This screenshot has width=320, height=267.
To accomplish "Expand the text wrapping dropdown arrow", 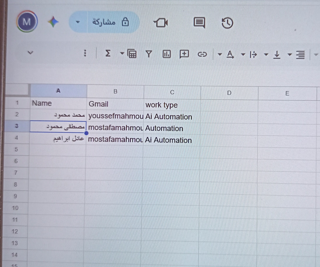I will click(243, 54).
